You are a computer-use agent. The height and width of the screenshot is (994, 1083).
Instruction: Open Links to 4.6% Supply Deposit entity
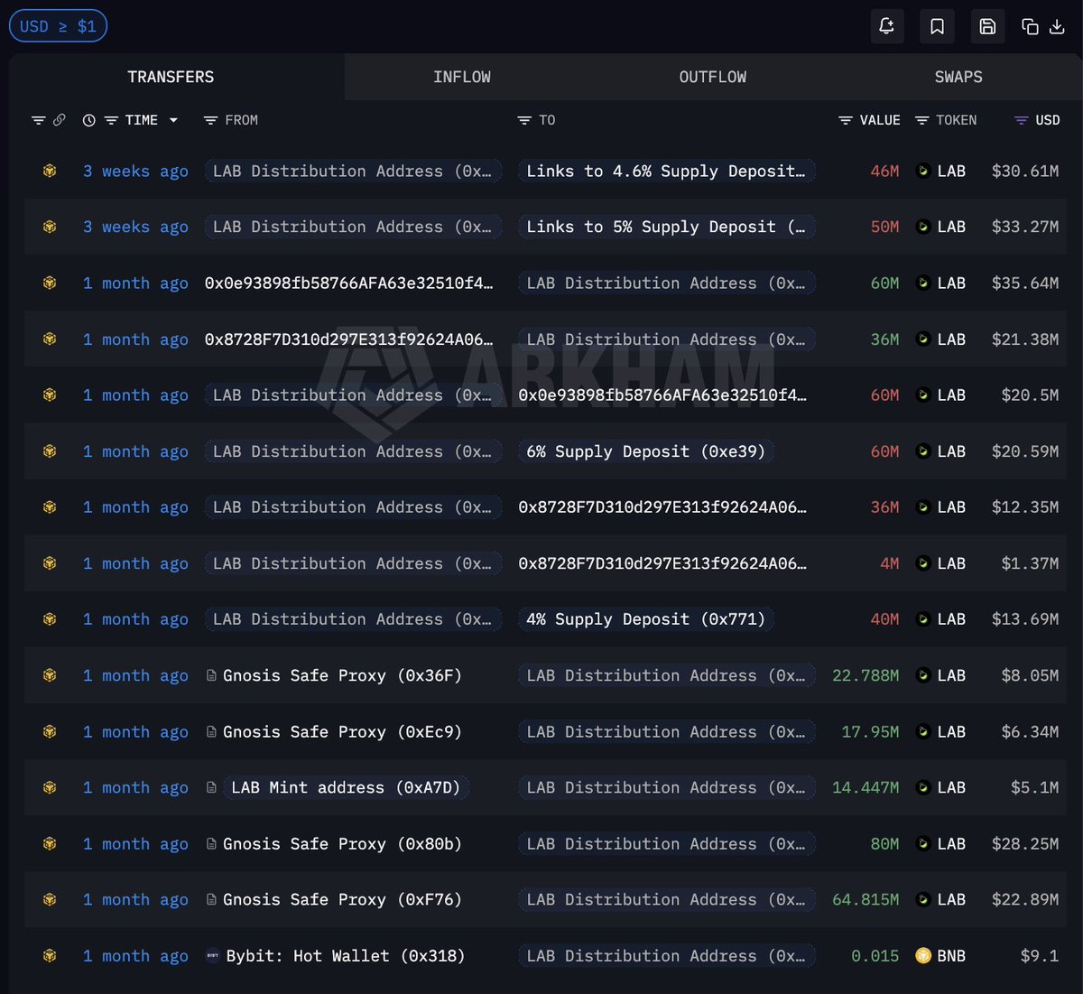coord(666,171)
